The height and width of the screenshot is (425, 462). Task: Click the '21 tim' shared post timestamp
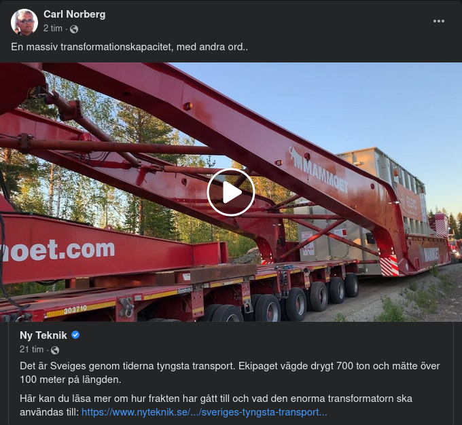click(x=31, y=350)
